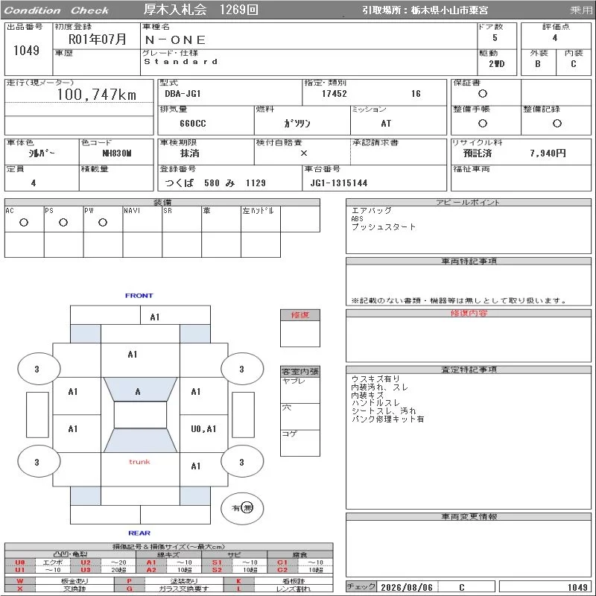596x596 pixels.
Task: Click the PS equipment circle mark
Action: pyautogui.click(x=63, y=223)
